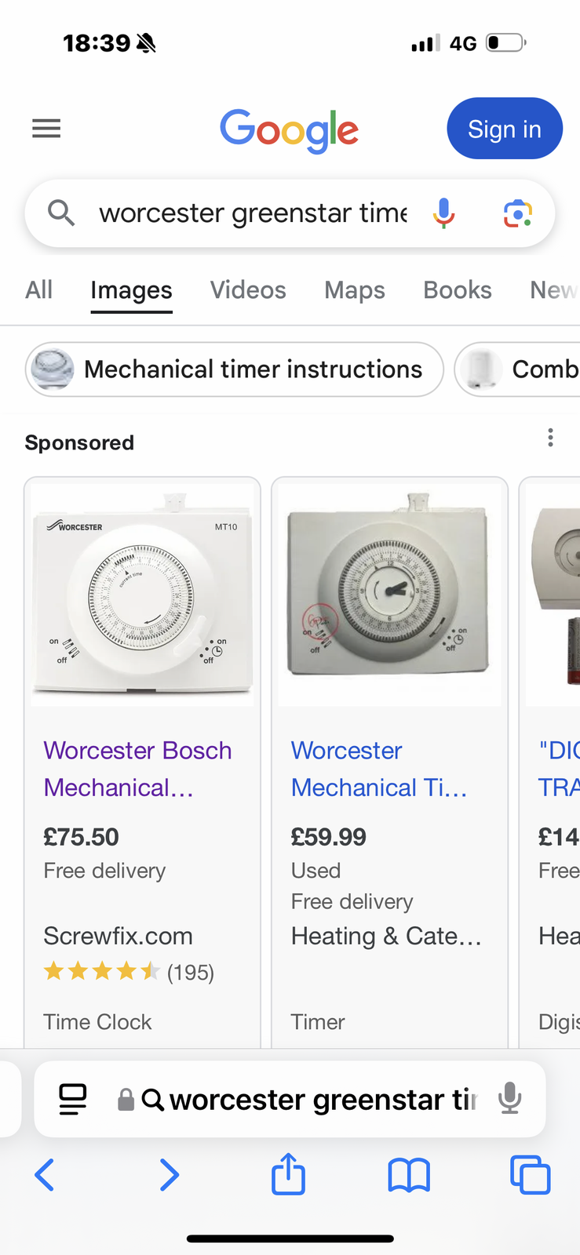Screen dimensions: 580x1255
Task: Select the All results tab
Action: point(39,290)
